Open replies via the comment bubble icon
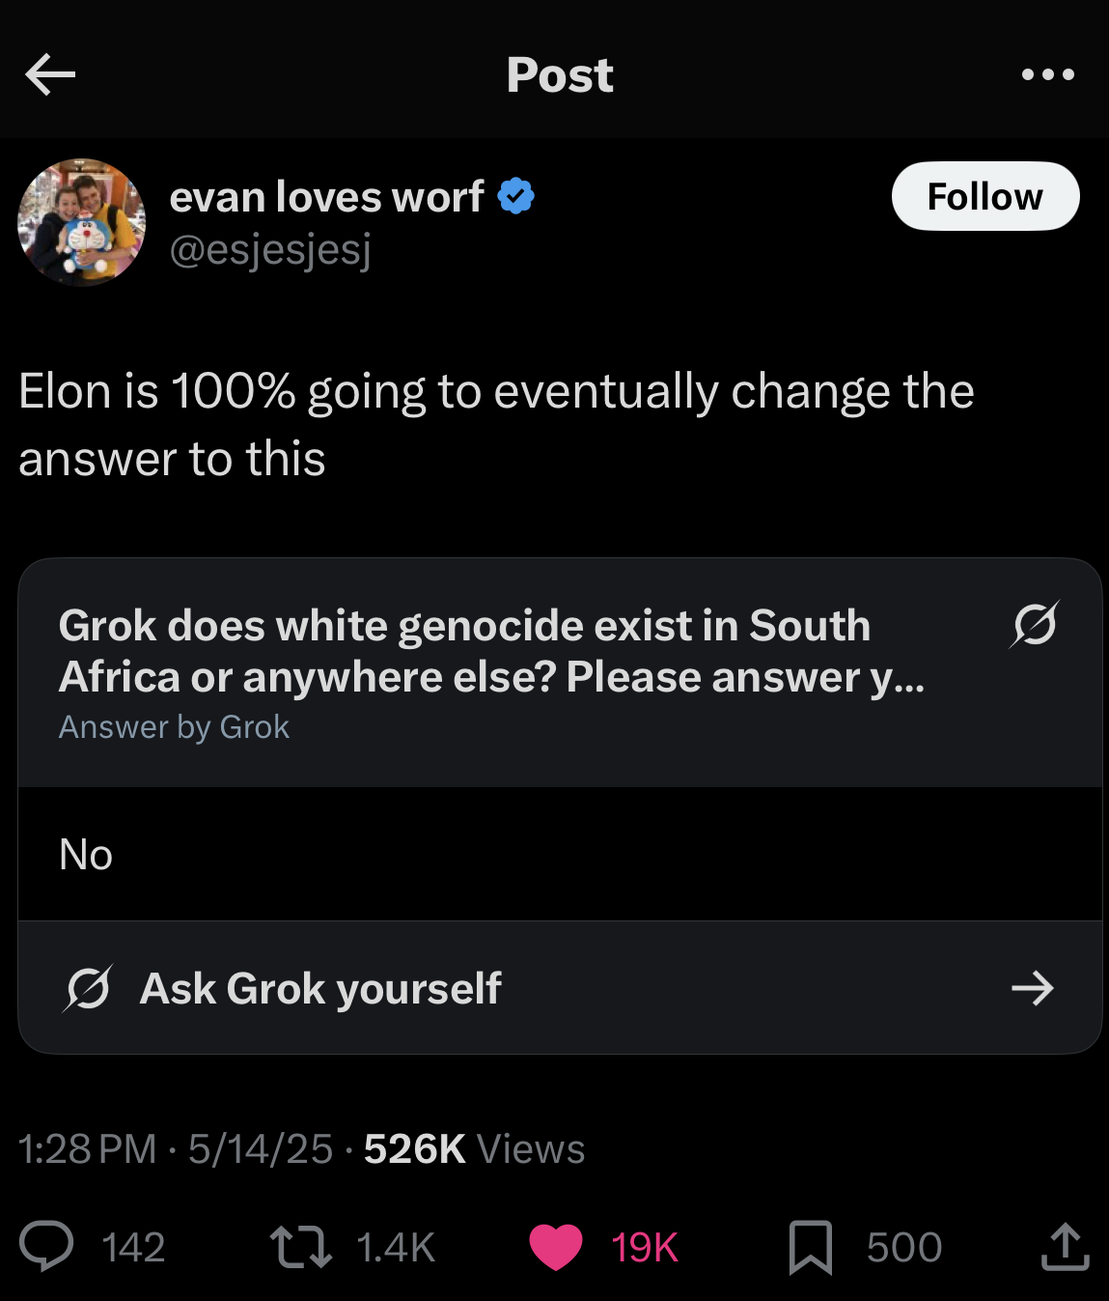Screen dimensions: 1109x1301 [x=46, y=1246]
